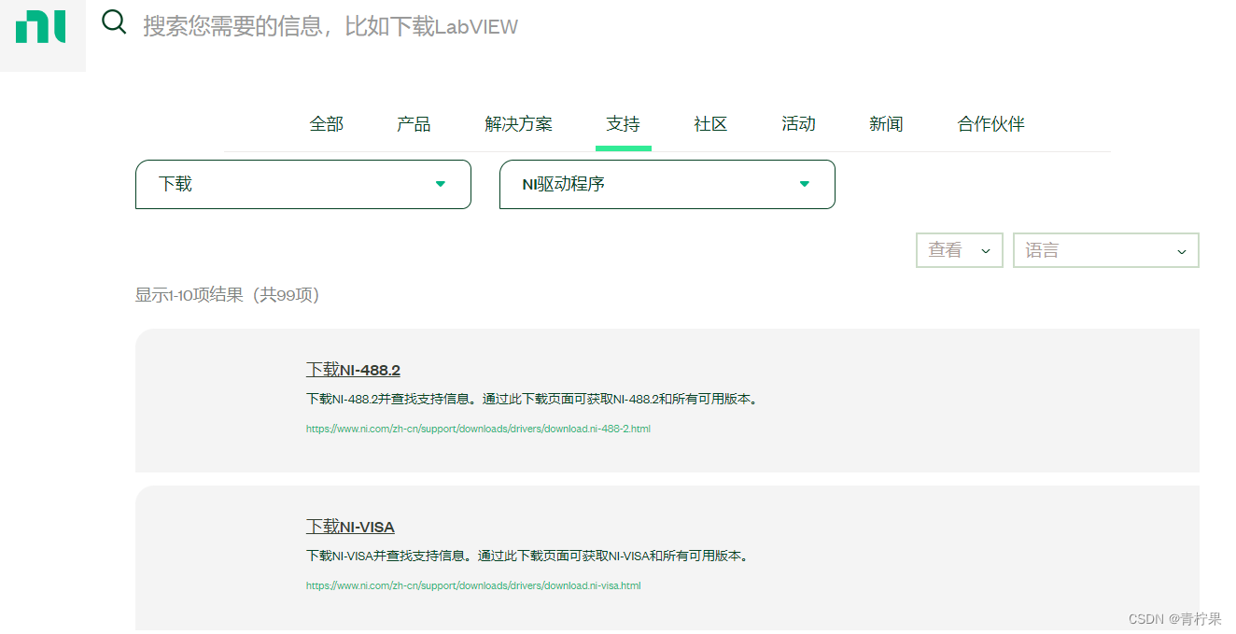Open the 解决方案 tab
The image size is (1236, 634).
pos(519,124)
